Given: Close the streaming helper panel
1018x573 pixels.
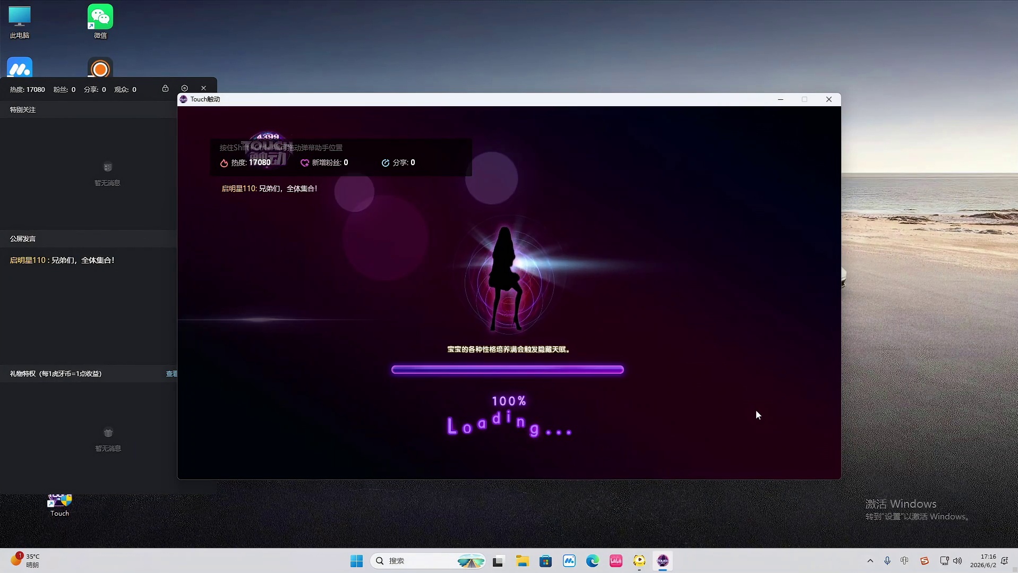Looking at the screenshot, I should click(x=203, y=89).
